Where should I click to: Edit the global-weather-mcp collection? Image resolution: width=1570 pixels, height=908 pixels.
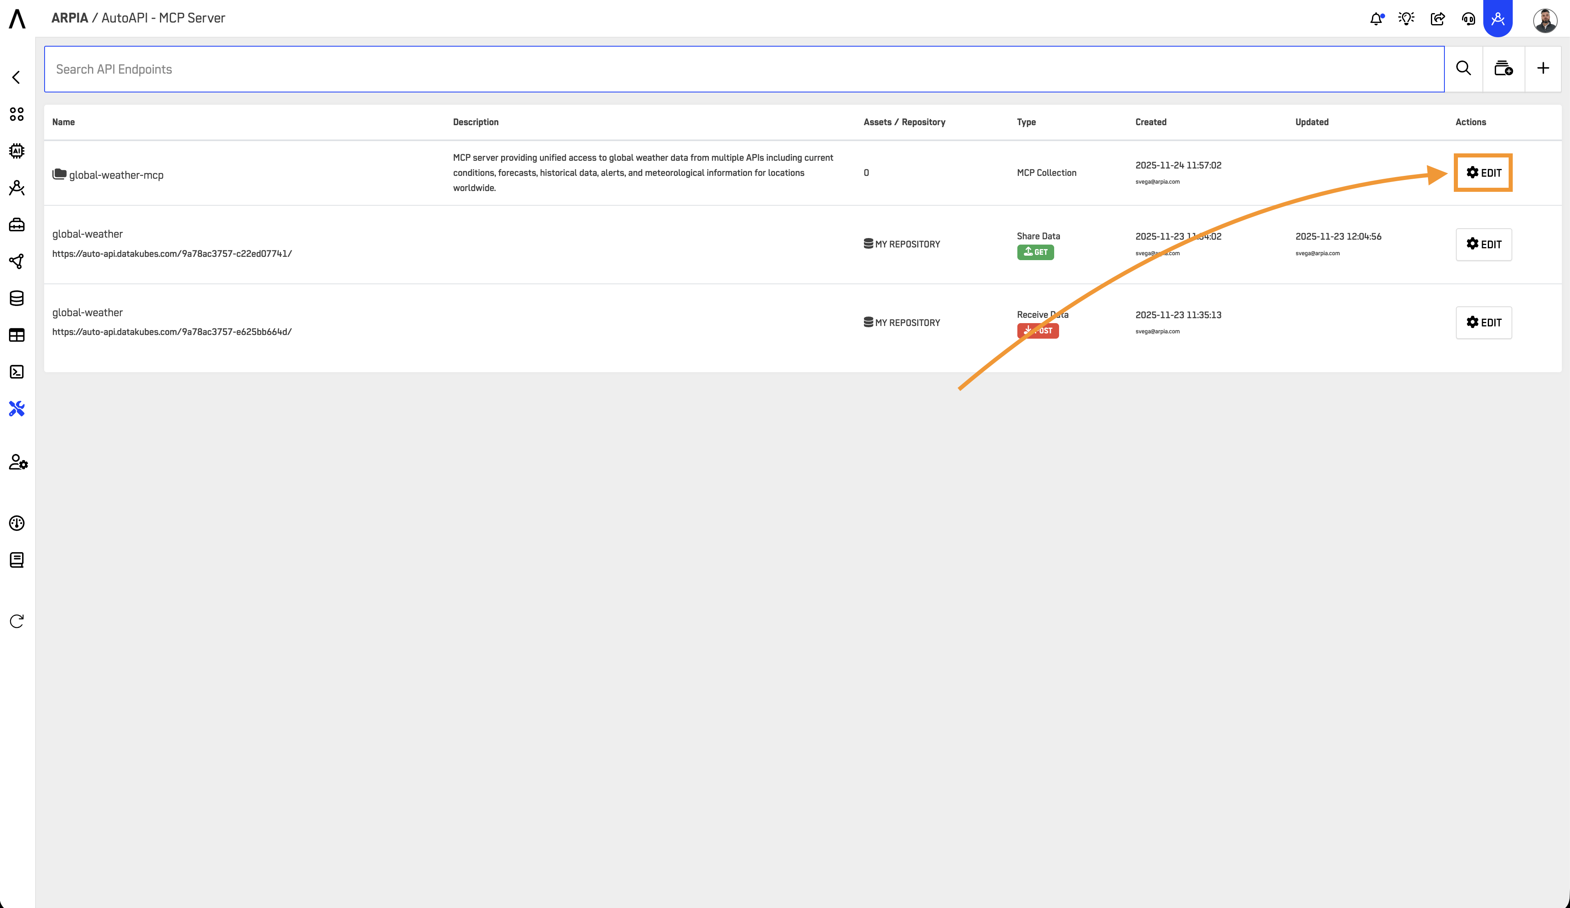[1483, 173]
